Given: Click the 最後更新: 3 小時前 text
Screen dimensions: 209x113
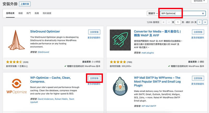Looking at the screenshot, I should pyautogui.click(x=91, y=62).
